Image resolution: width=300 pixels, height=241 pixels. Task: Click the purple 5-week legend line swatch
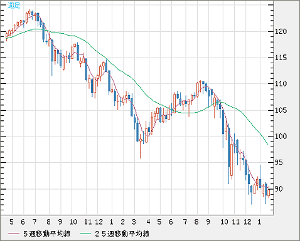click(x=14, y=233)
